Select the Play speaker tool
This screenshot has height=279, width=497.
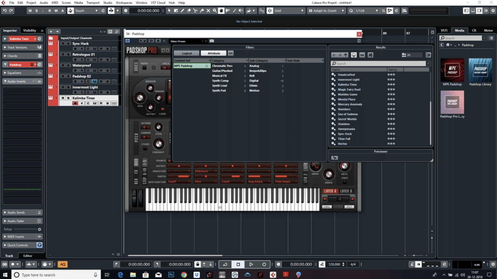241,11
